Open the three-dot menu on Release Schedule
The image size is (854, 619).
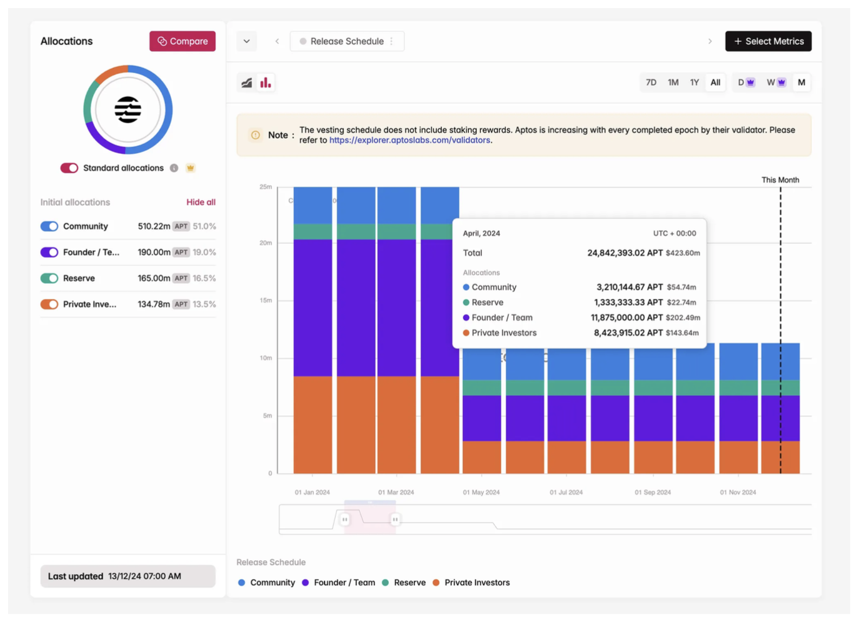392,41
